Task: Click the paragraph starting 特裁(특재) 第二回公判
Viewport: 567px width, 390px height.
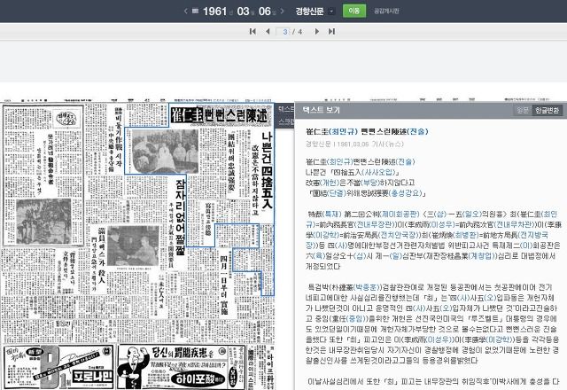Action: (433, 240)
